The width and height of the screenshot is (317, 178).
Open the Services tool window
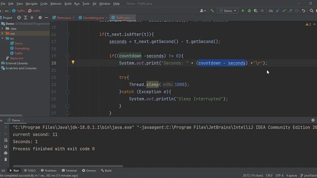pyautogui.click(x=89, y=171)
